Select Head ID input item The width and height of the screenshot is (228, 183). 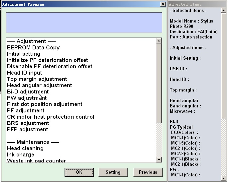click(x=25, y=73)
